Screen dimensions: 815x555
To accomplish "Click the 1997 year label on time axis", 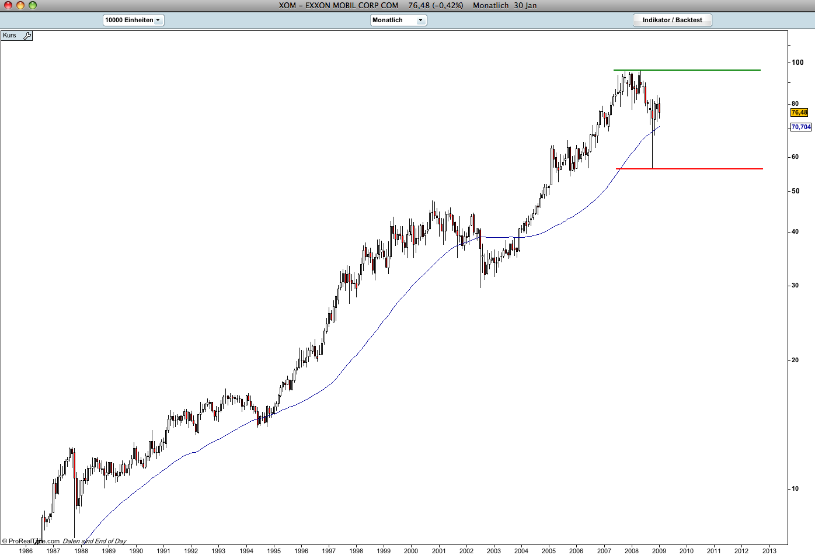I will tap(329, 550).
